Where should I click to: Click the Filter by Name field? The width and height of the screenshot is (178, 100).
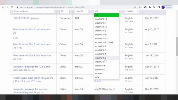pos(33,11)
